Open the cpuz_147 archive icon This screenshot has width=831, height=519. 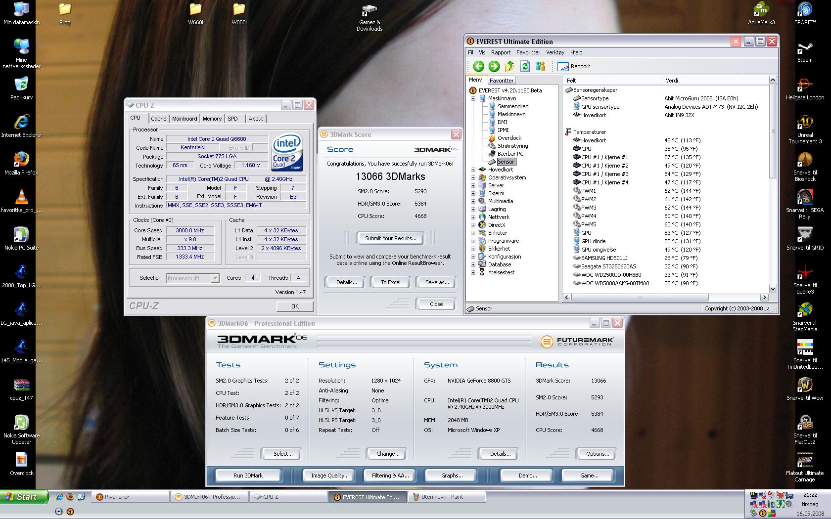pos(21,389)
